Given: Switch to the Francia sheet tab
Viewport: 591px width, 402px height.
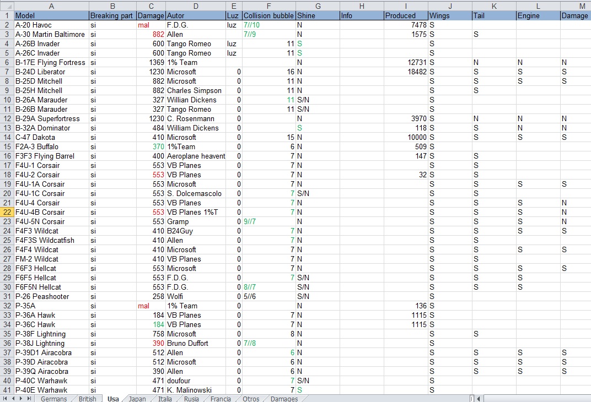Looking at the screenshot, I should coord(221,399).
